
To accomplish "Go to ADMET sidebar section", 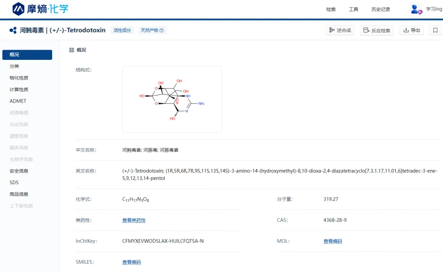I will point(18,101).
